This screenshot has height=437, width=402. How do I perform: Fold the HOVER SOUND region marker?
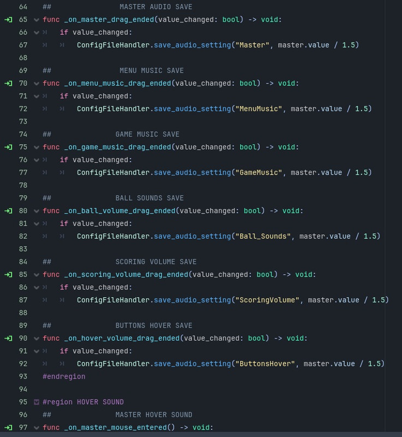pyautogui.click(x=37, y=402)
